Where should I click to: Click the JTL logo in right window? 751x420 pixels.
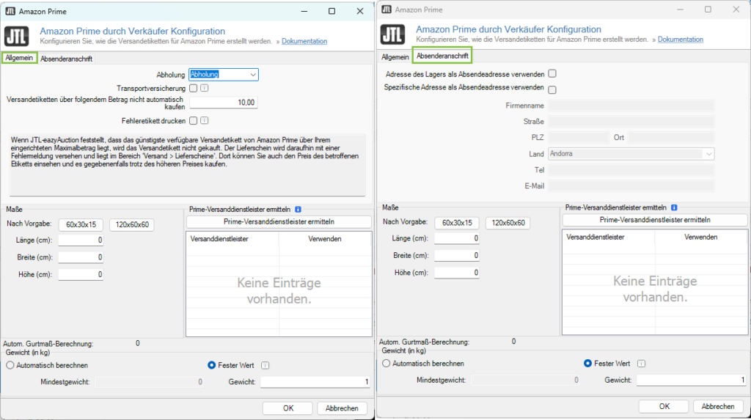tap(393, 34)
